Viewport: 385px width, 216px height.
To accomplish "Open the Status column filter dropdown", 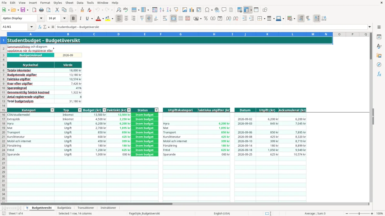I will [x=156, y=110].
